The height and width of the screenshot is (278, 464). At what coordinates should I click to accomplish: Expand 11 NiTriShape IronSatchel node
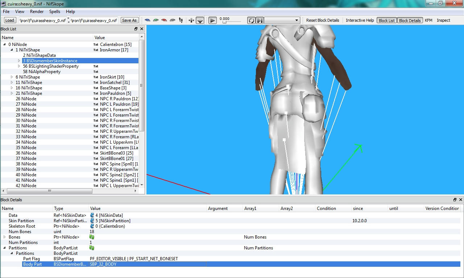[x=12, y=83]
